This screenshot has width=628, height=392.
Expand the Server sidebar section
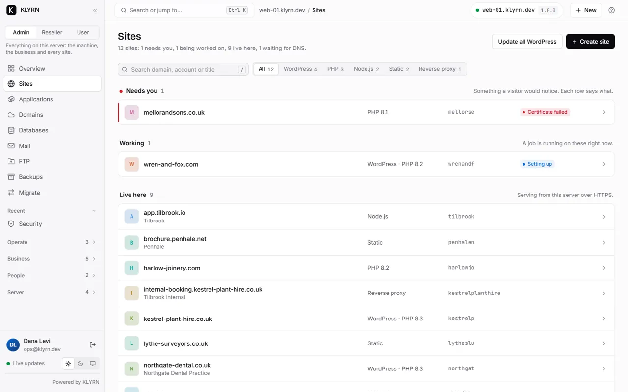click(52, 292)
